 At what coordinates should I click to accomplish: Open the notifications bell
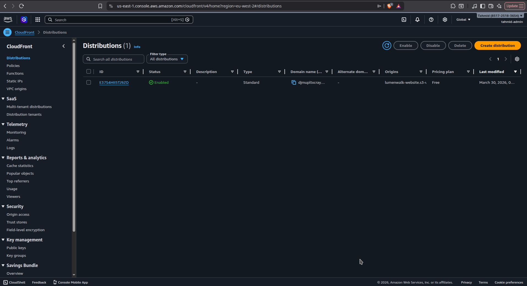pos(417,20)
